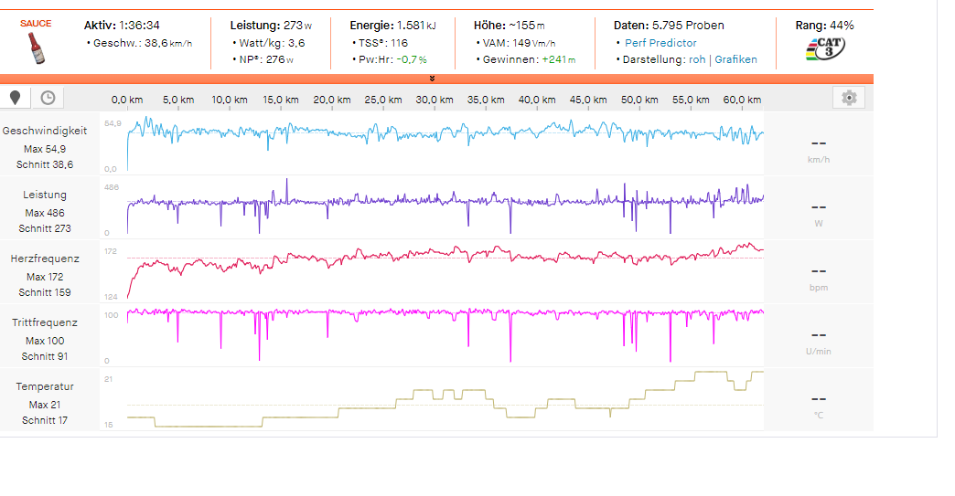Open the Perf Predictor link
This screenshot has height=496, width=955.
(660, 43)
